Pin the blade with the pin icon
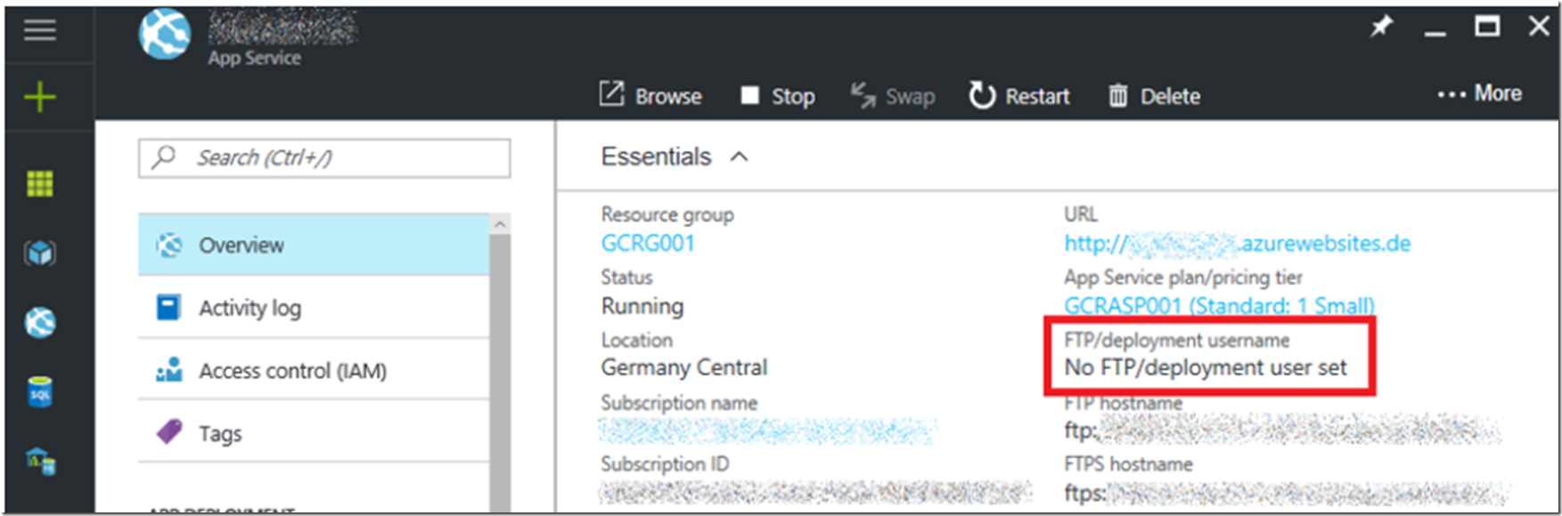 click(1381, 27)
